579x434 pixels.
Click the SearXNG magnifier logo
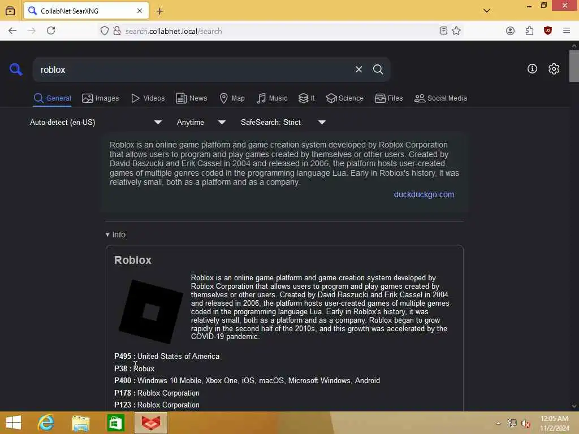[16, 70]
